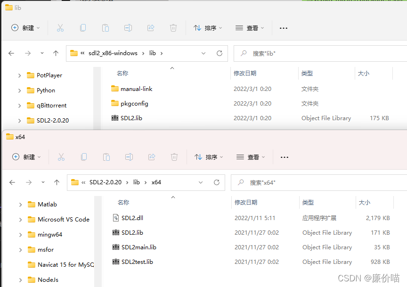This screenshot has height=287, width=407.
Task: Click lib breadcrumb in x64 window address bar
Action: (137, 182)
